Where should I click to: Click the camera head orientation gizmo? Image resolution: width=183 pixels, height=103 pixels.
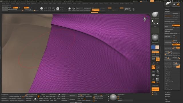tap(145, 19)
